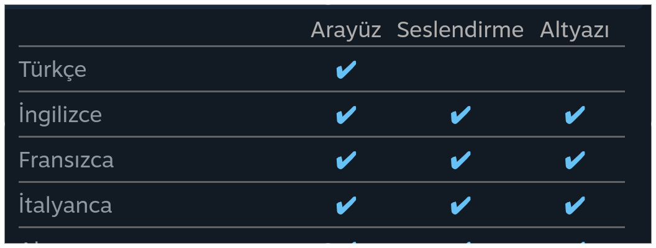Screen dimensions: 656x248
Task: Click Fransızca Arayüz checkmark
Action: point(346,160)
